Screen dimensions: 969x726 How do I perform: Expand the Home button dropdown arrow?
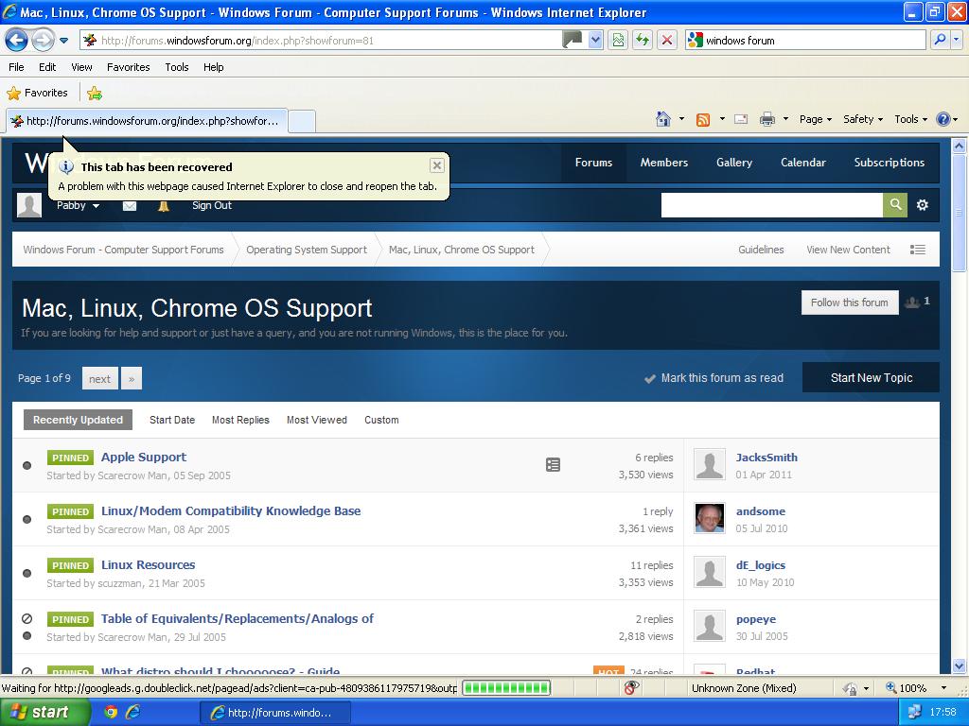[x=681, y=119]
